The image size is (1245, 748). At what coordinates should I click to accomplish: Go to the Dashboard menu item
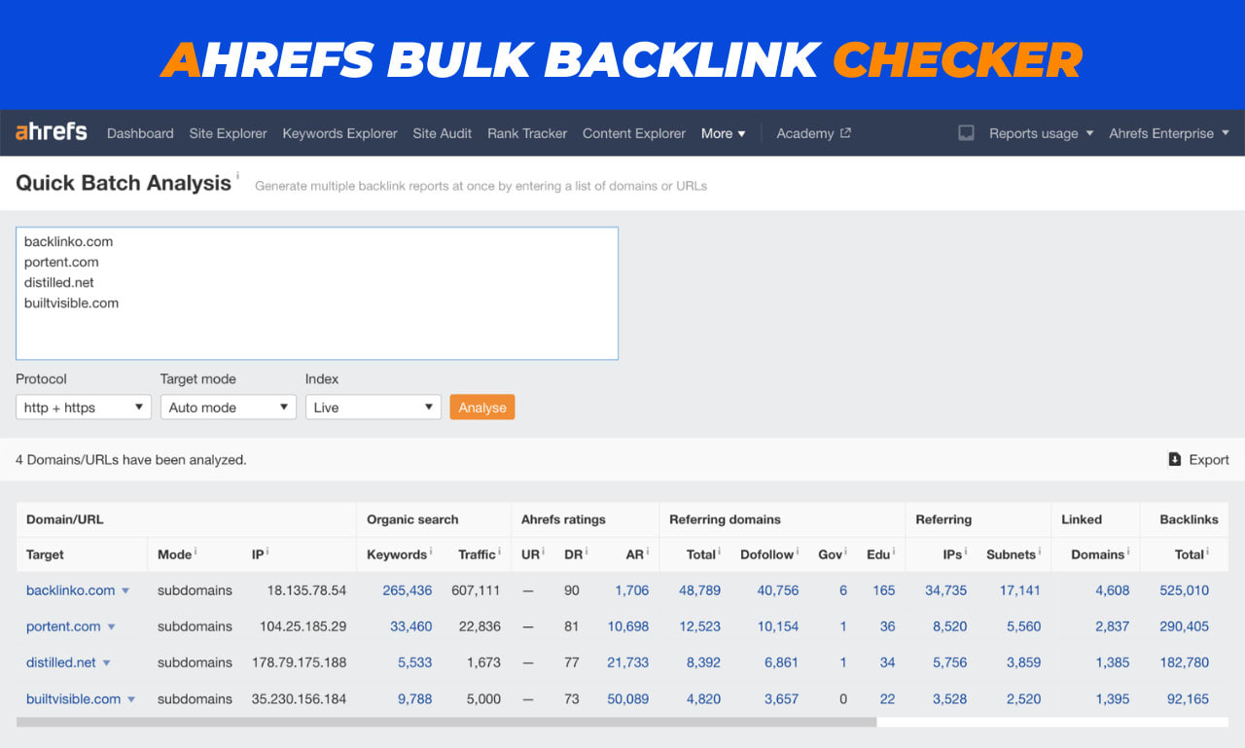point(140,133)
